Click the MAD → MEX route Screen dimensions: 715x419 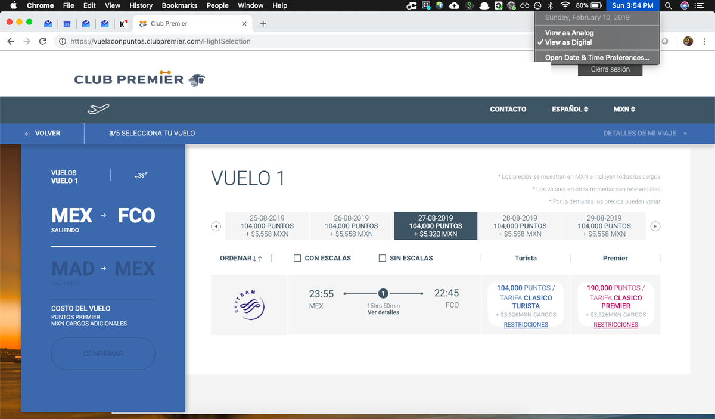(x=103, y=269)
